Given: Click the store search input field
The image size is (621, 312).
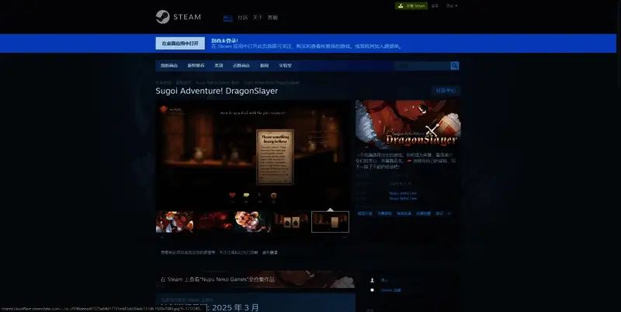Looking at the screenshot, I should (x=420, y=66).
